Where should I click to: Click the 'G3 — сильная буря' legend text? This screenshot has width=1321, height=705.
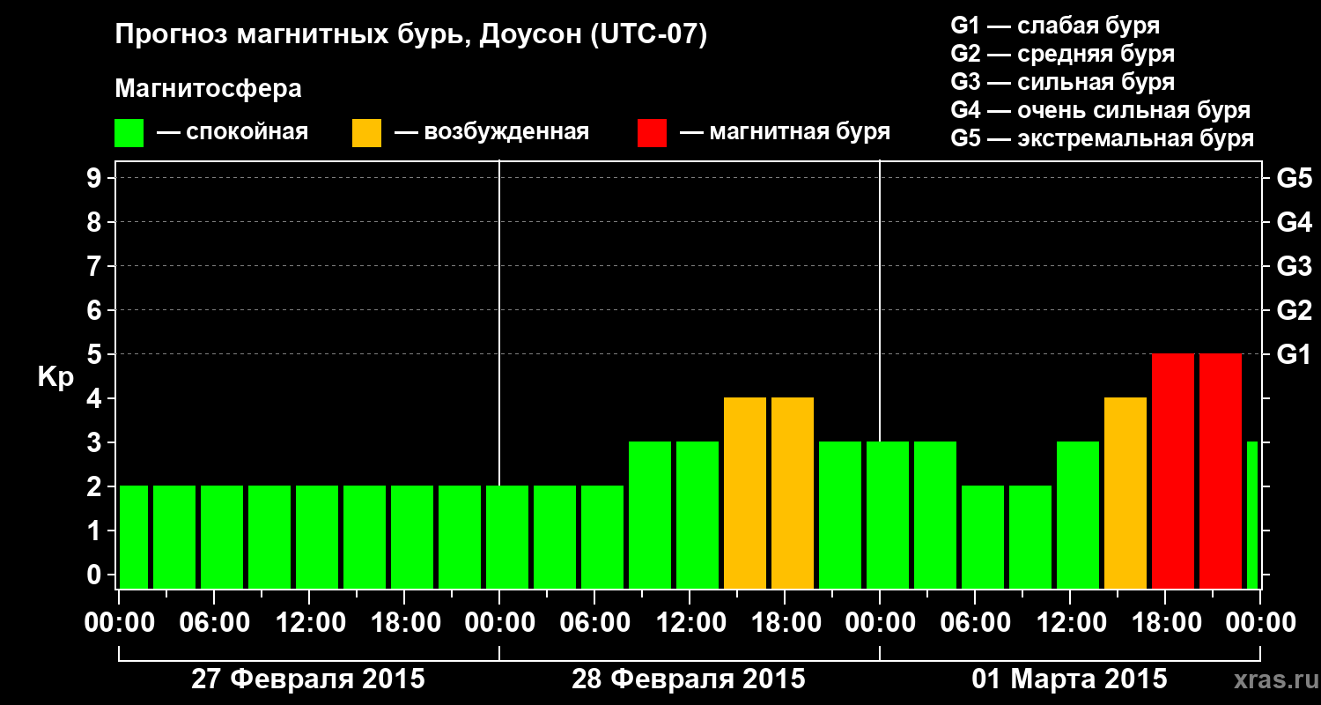pyautogui.click(x=1063, y=82)
